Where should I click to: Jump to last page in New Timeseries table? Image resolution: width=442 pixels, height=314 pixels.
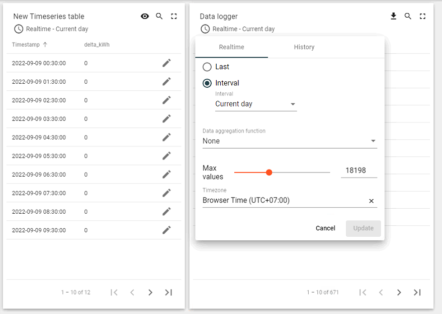pyautogui.click(x=168, y=292)
